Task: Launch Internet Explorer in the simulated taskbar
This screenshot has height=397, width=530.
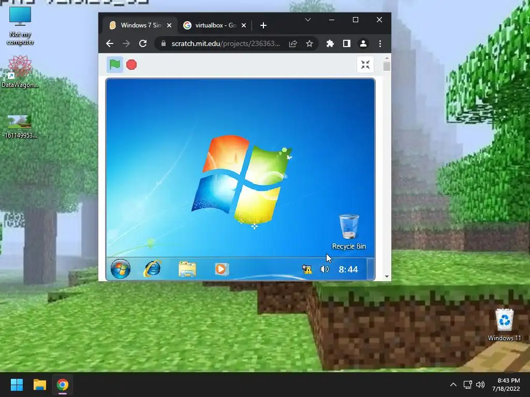Action: [x=153, y=269]
